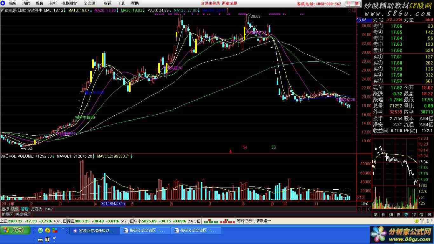Viewport: 434px width, 244px height.
Task: Click the application icon left of 系统
Action: tap(3, 3)
